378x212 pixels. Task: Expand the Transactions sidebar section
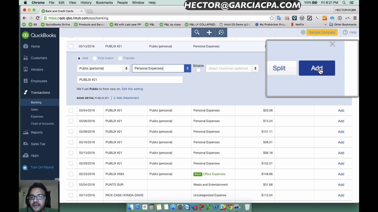pos(40,92)
